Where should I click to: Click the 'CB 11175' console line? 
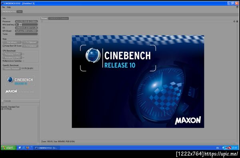coord(6,109)
